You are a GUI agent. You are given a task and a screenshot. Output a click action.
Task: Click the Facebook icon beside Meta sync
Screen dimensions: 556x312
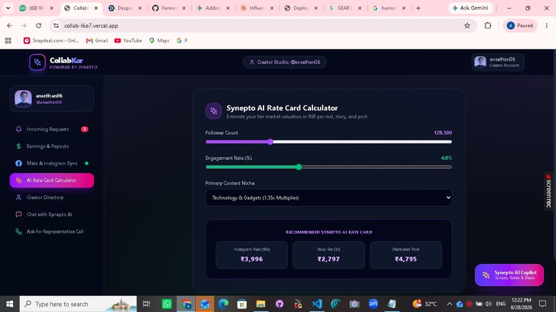19,163
